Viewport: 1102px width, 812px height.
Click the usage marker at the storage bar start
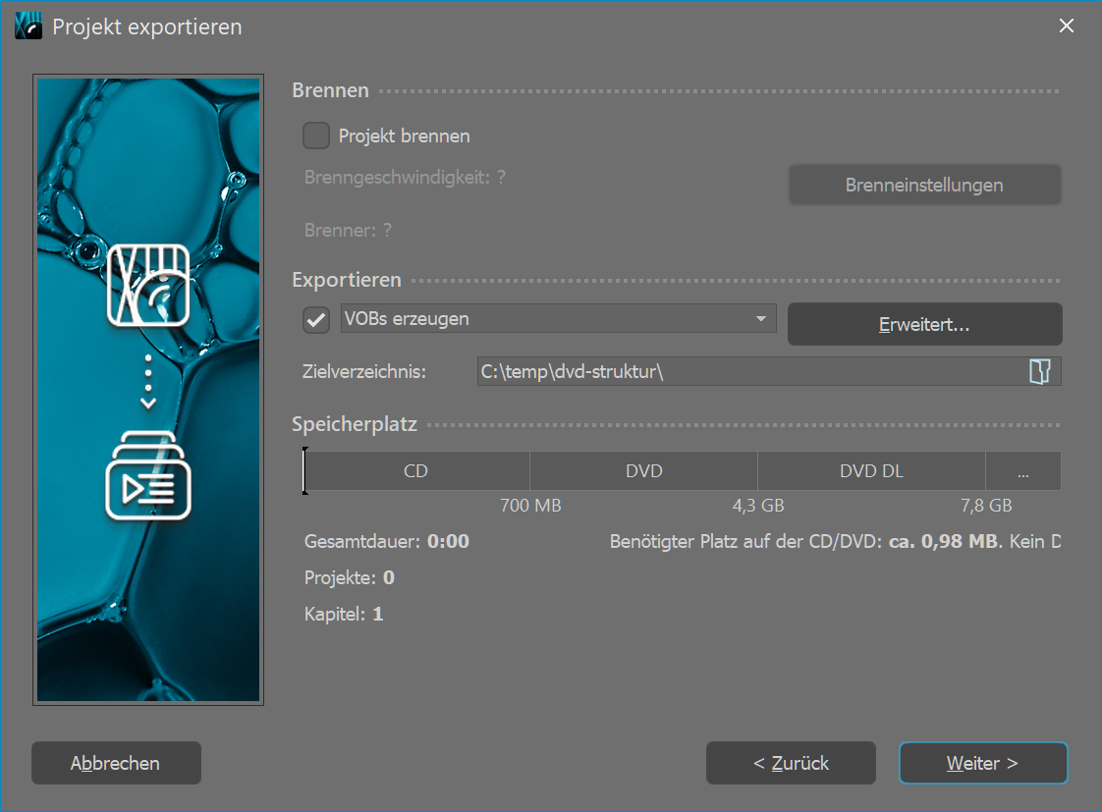(x=305, y=471)
